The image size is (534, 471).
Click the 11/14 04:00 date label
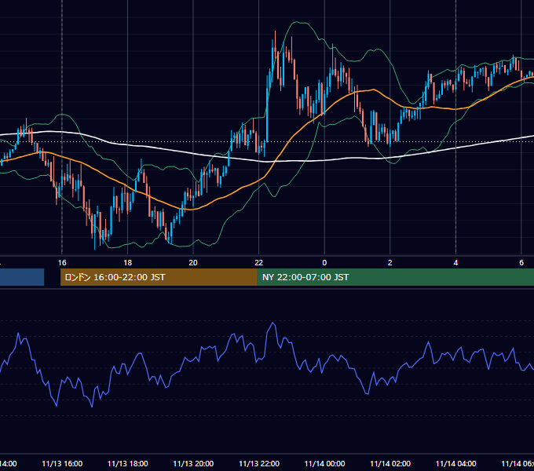456,463
